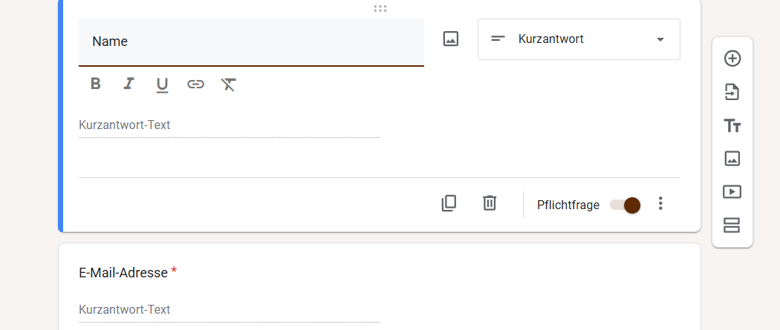Delete the Name question with trash icon

pos(490,203)
